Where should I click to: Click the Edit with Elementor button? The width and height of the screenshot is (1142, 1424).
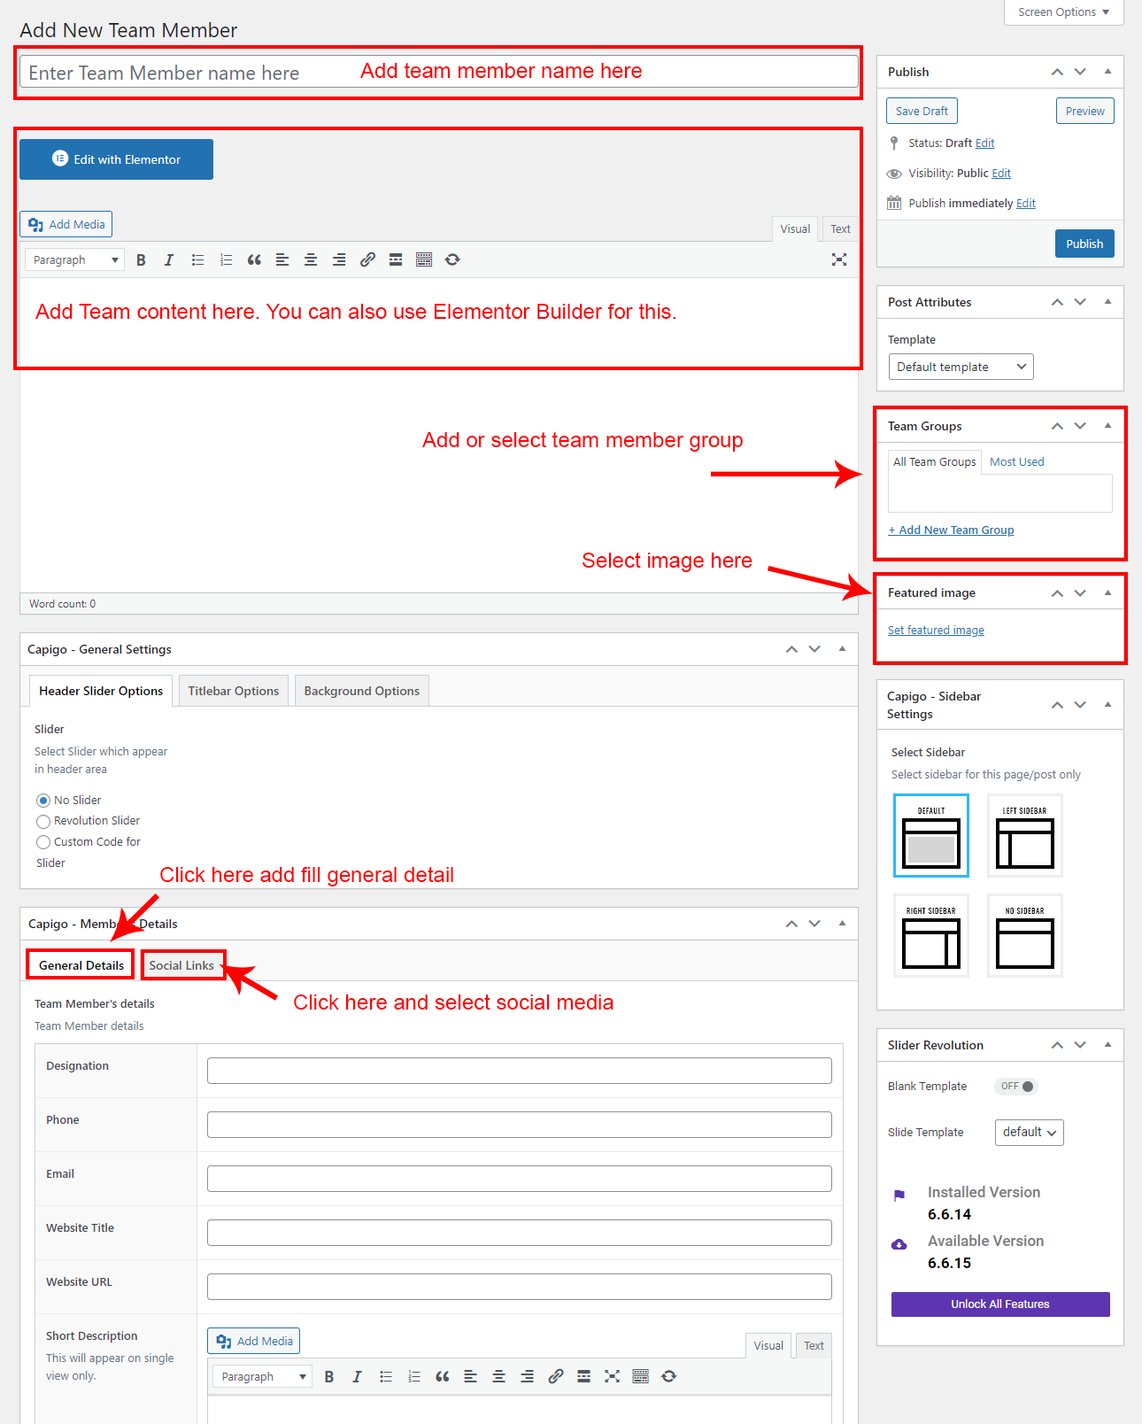116,159
